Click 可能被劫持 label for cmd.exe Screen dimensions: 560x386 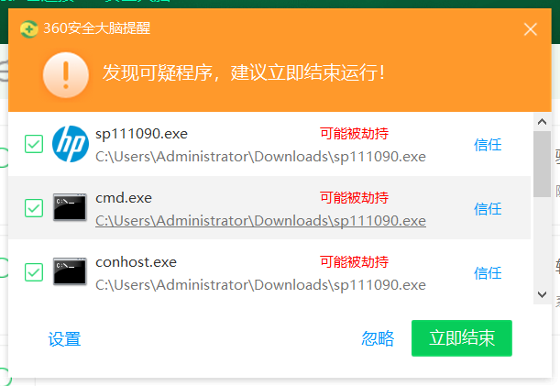(x=355, y=197)
